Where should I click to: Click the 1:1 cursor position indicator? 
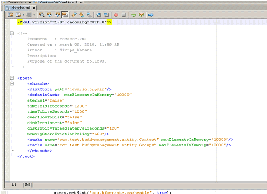(x=13, y=185)
